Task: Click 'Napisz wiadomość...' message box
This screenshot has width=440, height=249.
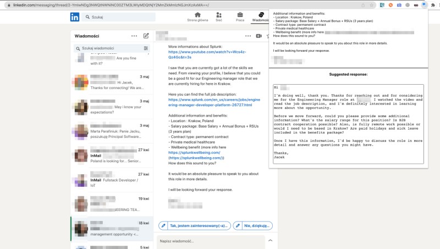Action: coord(211,241)
